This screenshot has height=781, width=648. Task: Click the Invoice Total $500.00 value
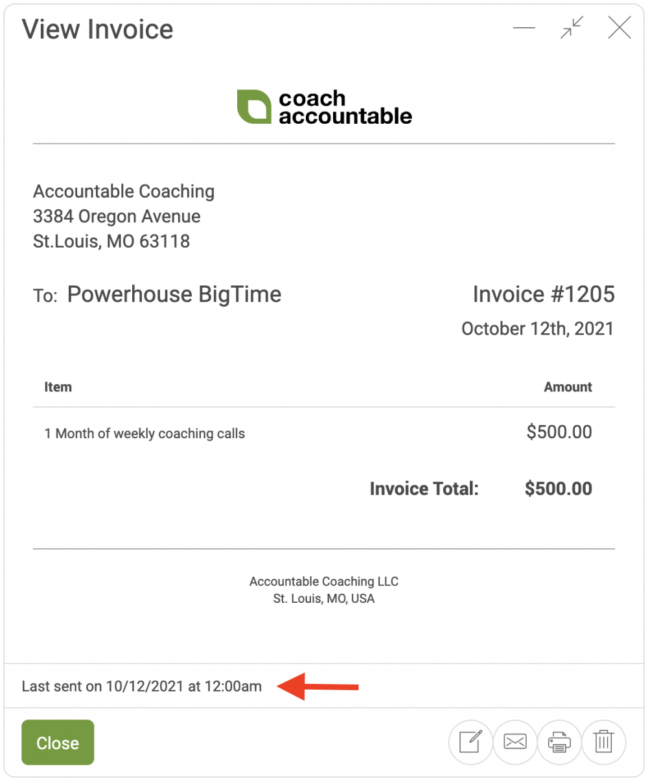(x=559, y=489)
